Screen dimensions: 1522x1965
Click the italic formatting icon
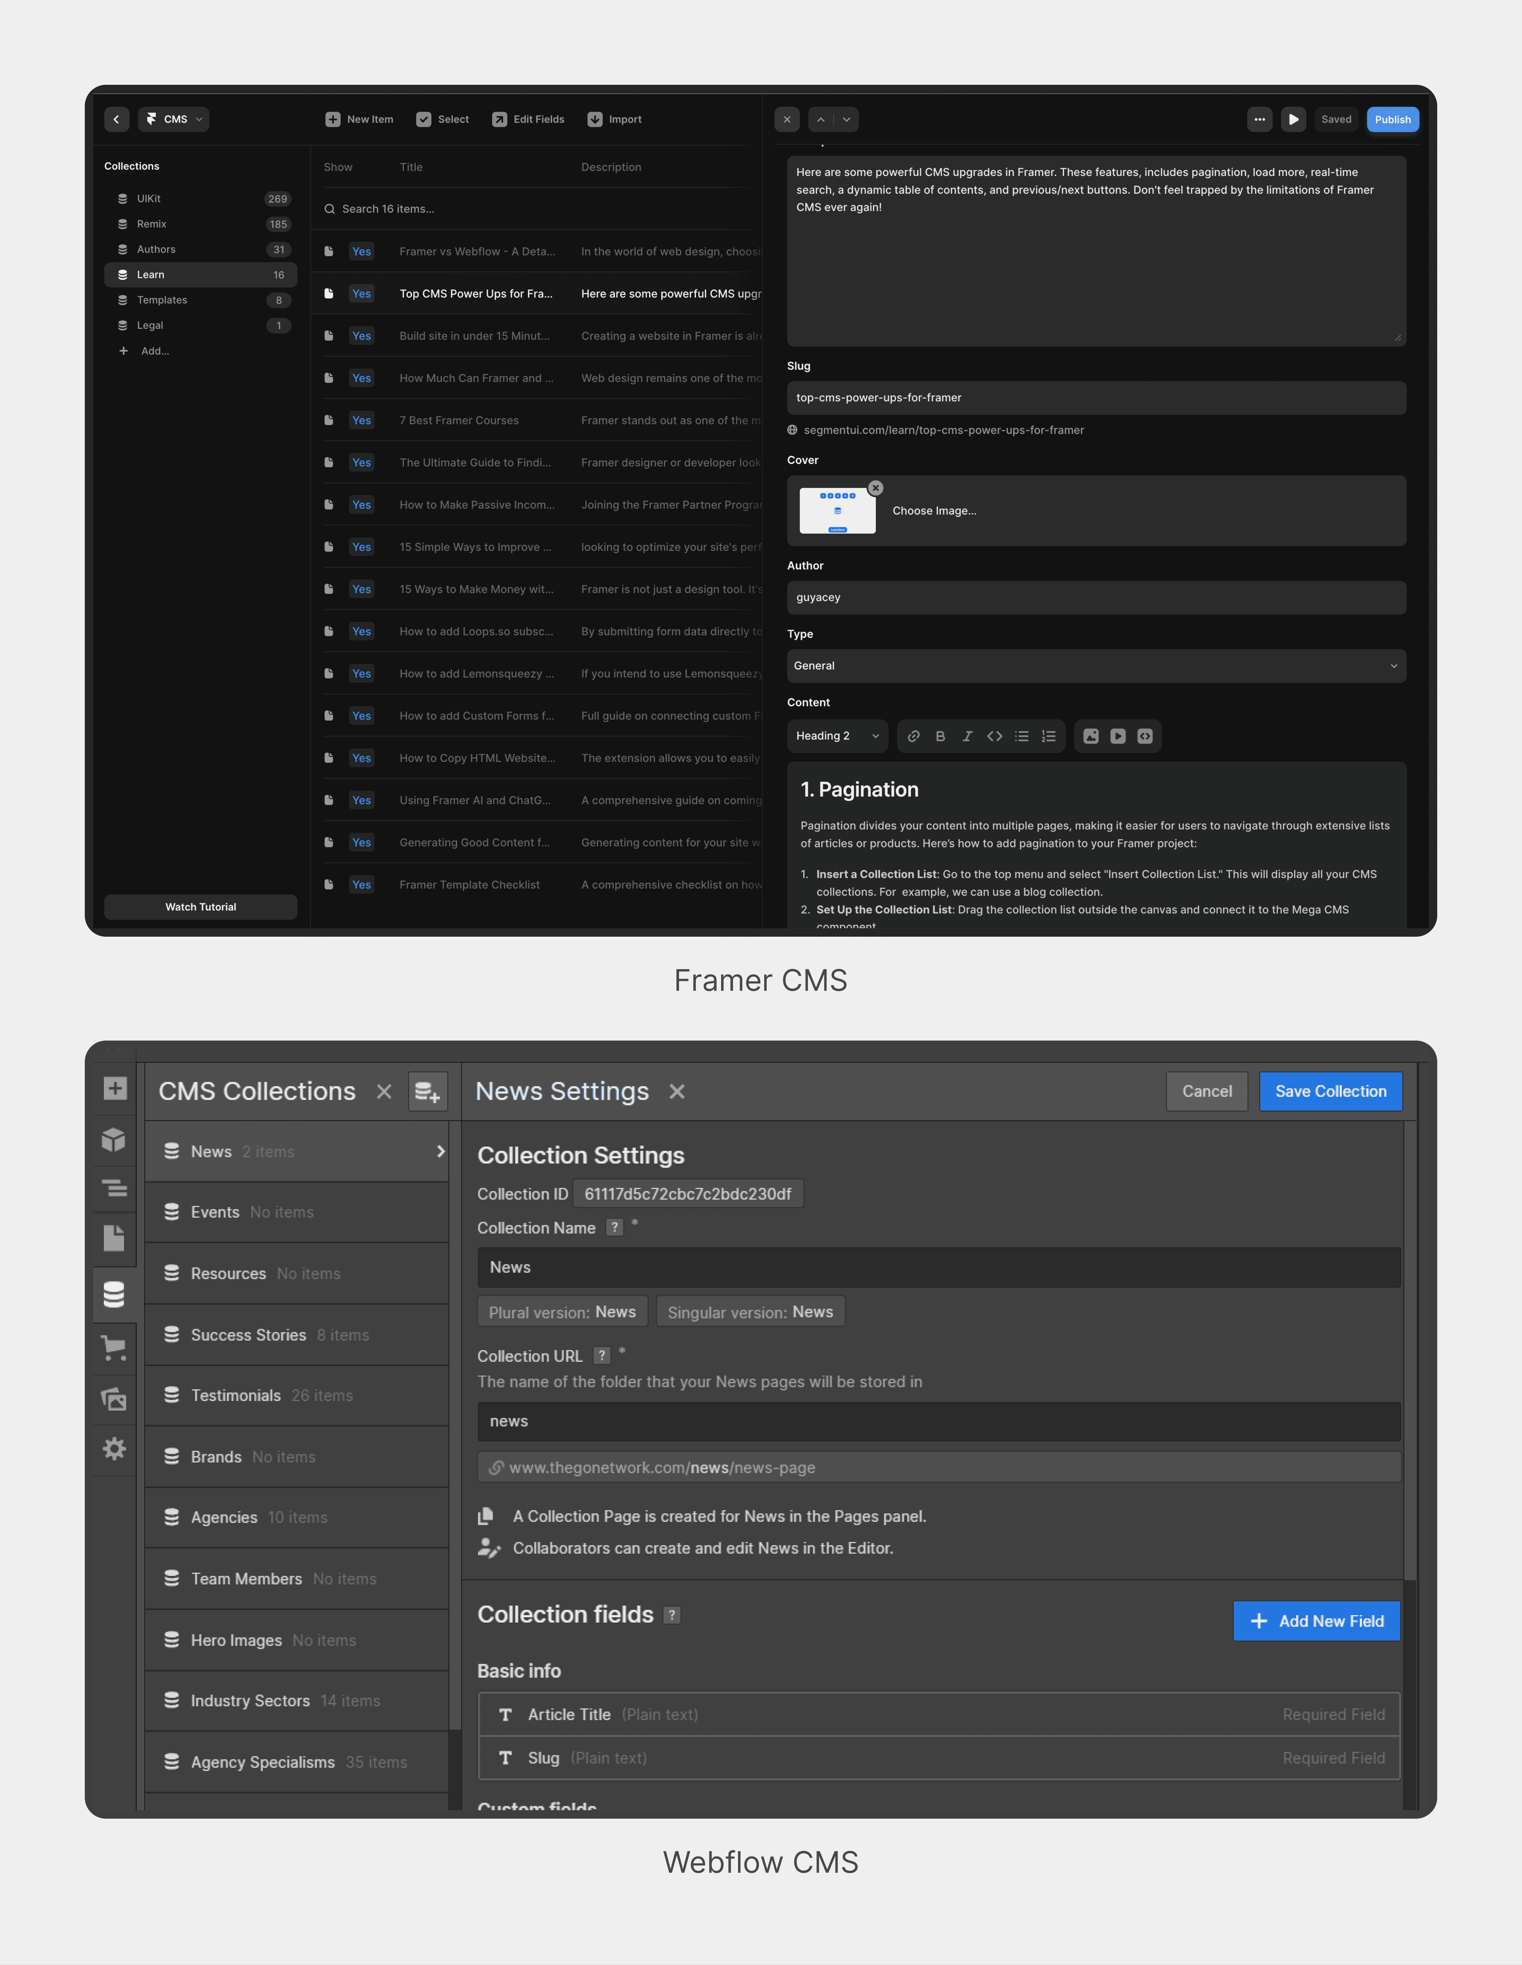[967, 736]
